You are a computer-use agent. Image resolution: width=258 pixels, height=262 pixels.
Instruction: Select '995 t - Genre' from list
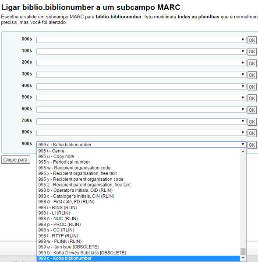pyautogui.click(x=138, y=151)
